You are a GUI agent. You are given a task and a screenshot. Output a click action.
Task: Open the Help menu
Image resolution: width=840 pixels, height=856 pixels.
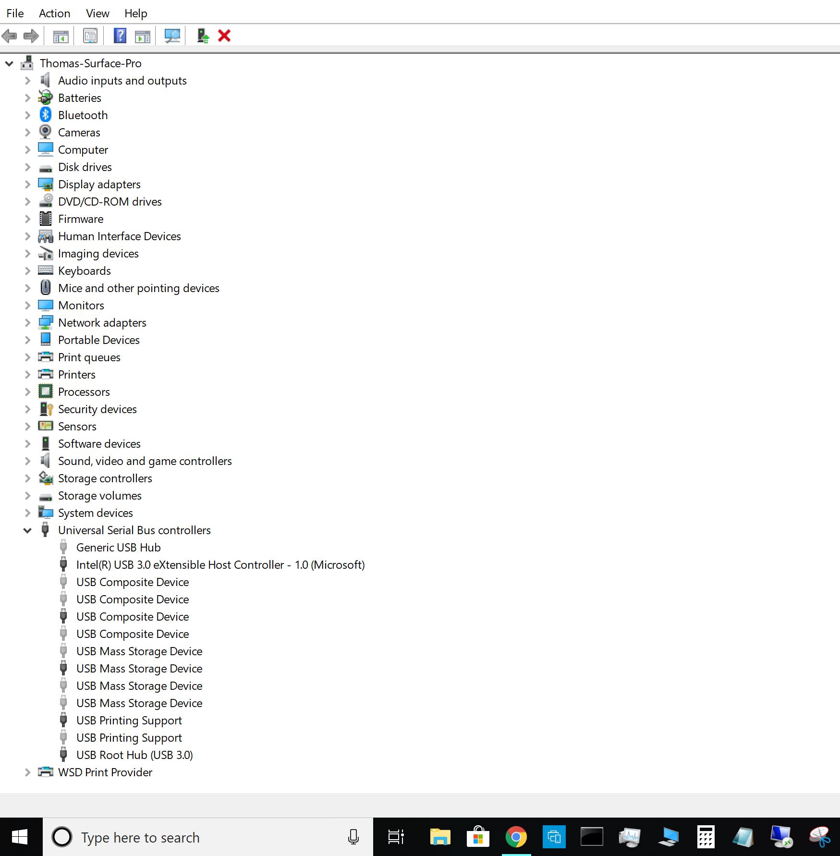(x=136, y=13)
